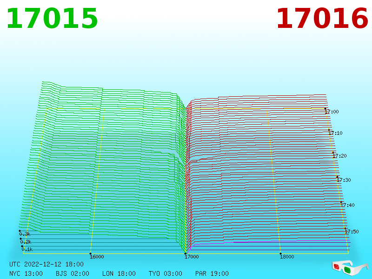Click the 17:00 time axis marker
This screenshot has width=372, height=279.
[332, 112]
